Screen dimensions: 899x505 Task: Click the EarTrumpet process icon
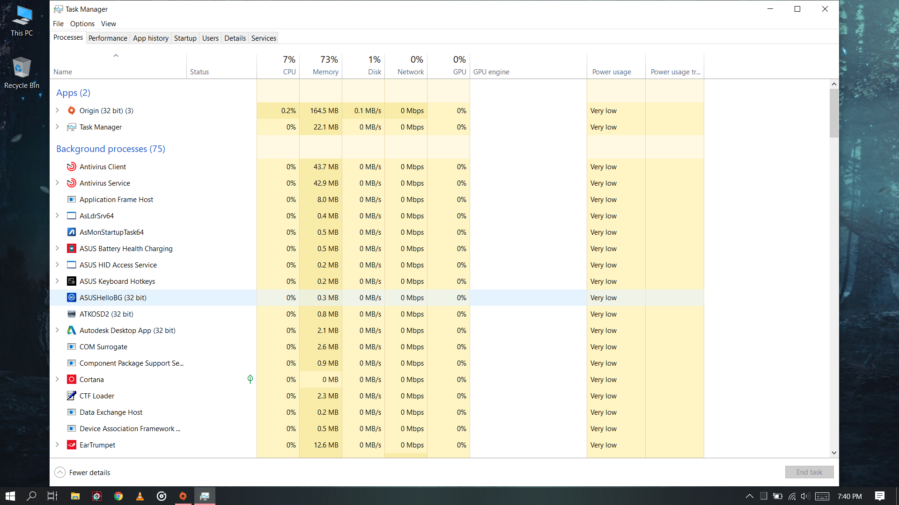click(71, 445)
